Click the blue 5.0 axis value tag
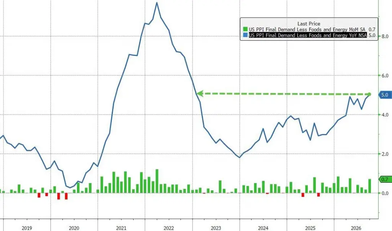Screen dimensions: 392x231 385,95
